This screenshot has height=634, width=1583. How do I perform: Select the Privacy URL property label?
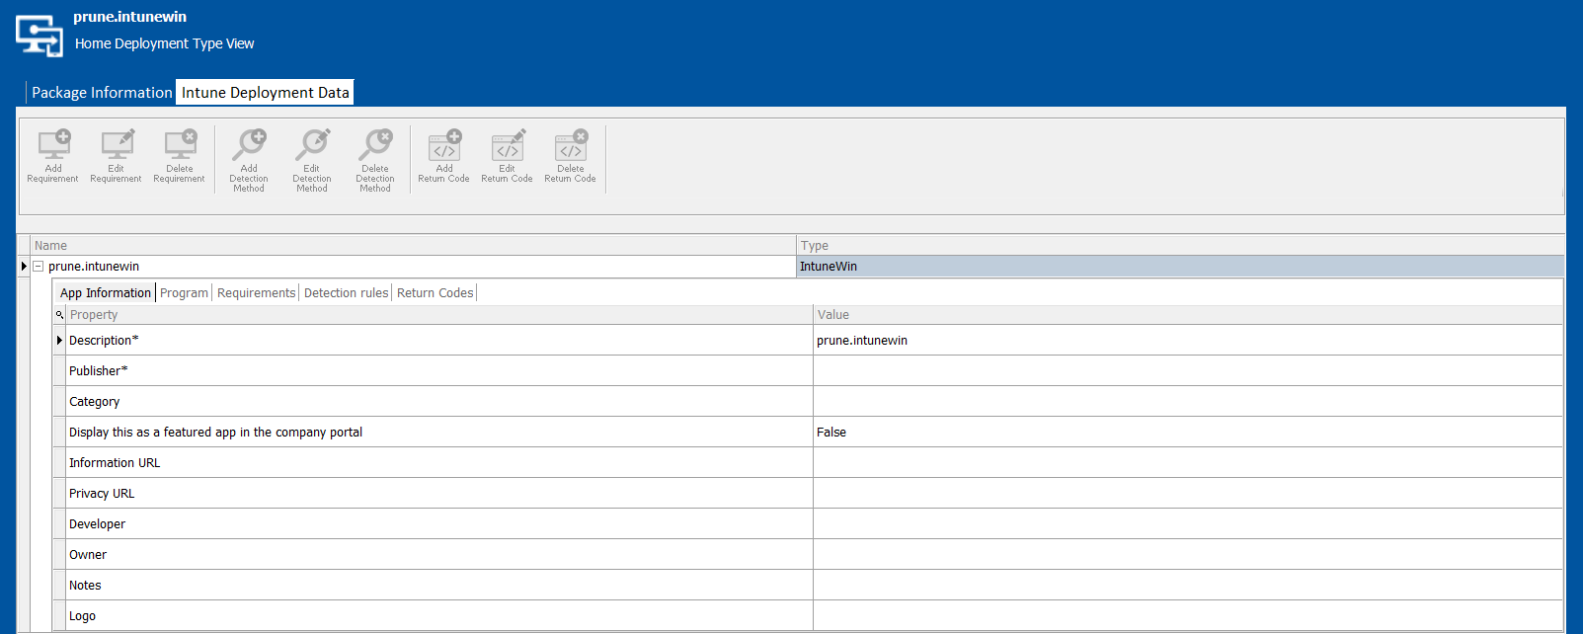[102, 494]
